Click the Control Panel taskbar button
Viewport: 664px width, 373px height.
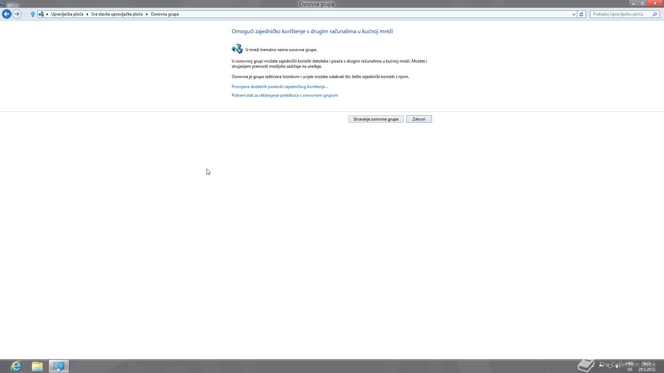59,366
